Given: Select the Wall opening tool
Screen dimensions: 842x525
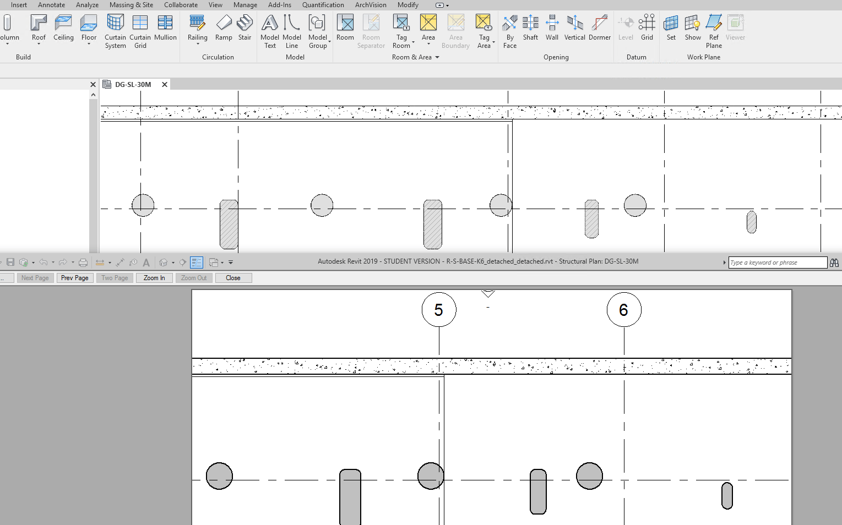Looking at the screenshot, I should click(x=552, y=26).
